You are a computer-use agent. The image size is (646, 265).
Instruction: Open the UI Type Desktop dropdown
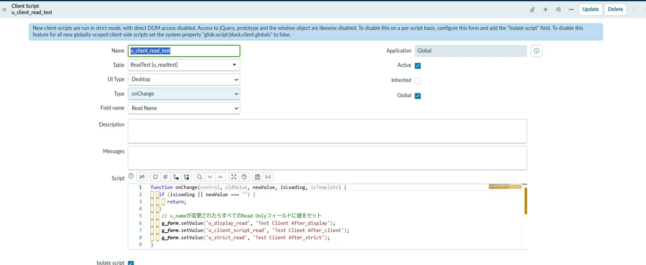(184, 80)
